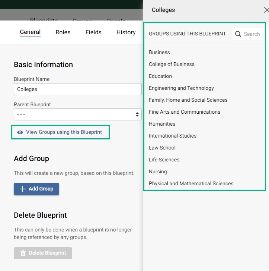Screen dimensions: 269x271
Task: Open the Parent Blueprint dropdown
Action: point(77,114)
